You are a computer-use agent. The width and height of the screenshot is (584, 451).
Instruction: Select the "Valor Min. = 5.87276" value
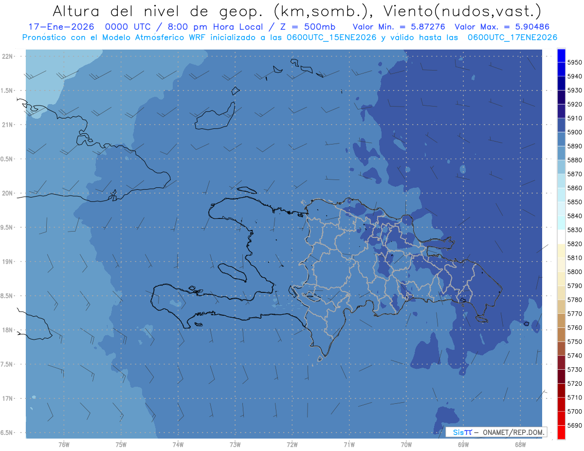[399, 27]
